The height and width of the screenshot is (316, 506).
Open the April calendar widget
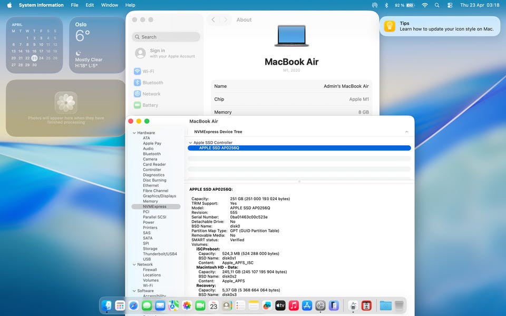(x=35, y=45)
